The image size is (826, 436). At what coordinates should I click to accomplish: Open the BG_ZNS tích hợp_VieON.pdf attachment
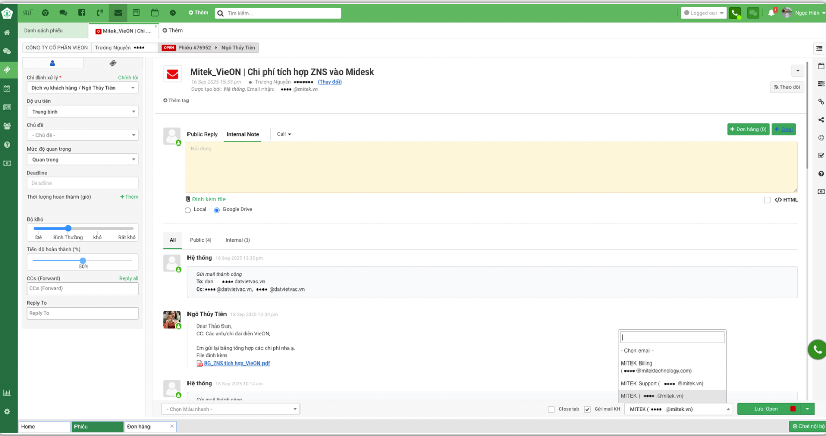[237, 364]
